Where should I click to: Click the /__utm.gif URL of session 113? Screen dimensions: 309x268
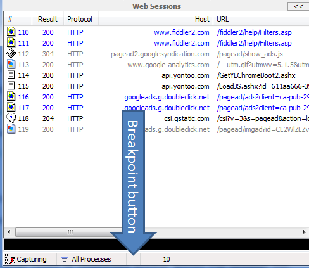click(x=263, y=65)
